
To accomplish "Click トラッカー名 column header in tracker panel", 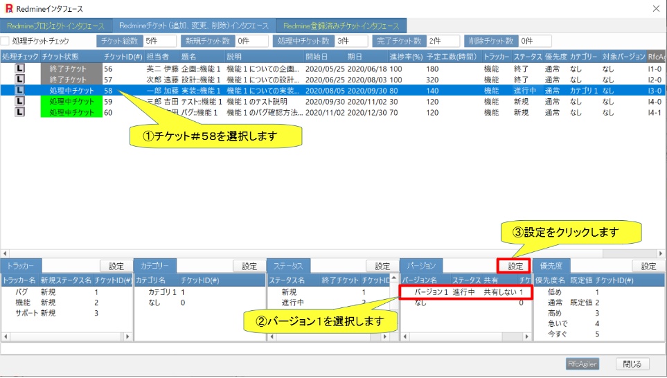I will click(x=20, y=280).
